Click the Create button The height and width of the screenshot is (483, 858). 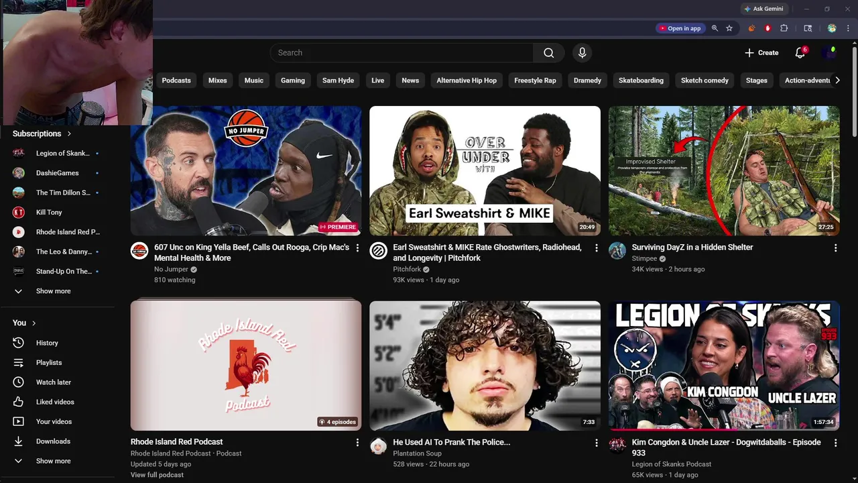click(761, 53)
